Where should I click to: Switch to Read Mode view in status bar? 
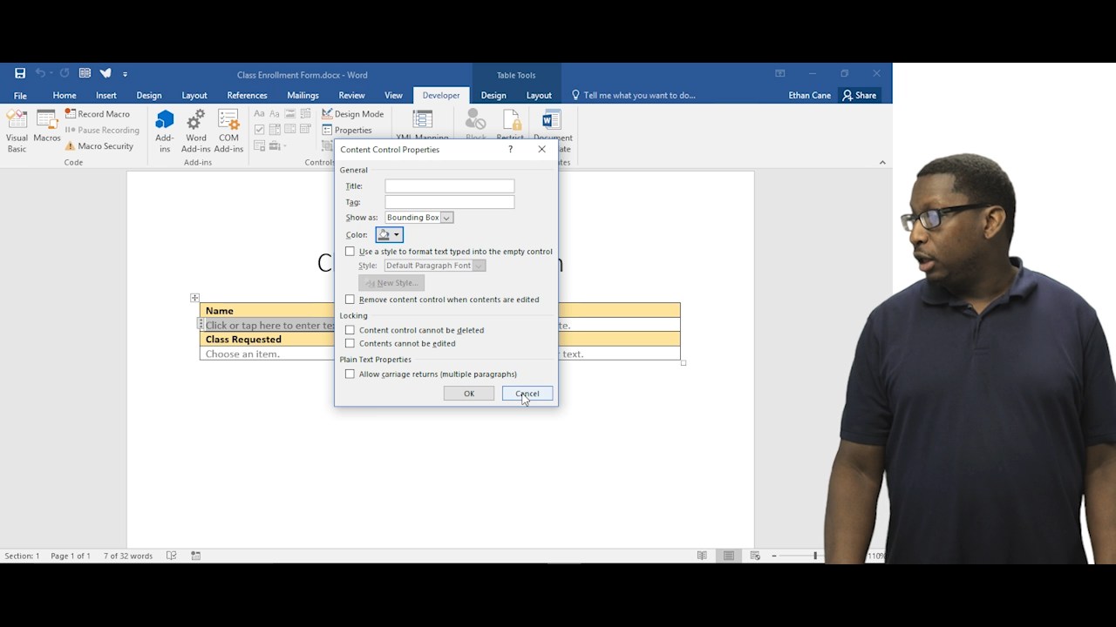coord(702,556)
